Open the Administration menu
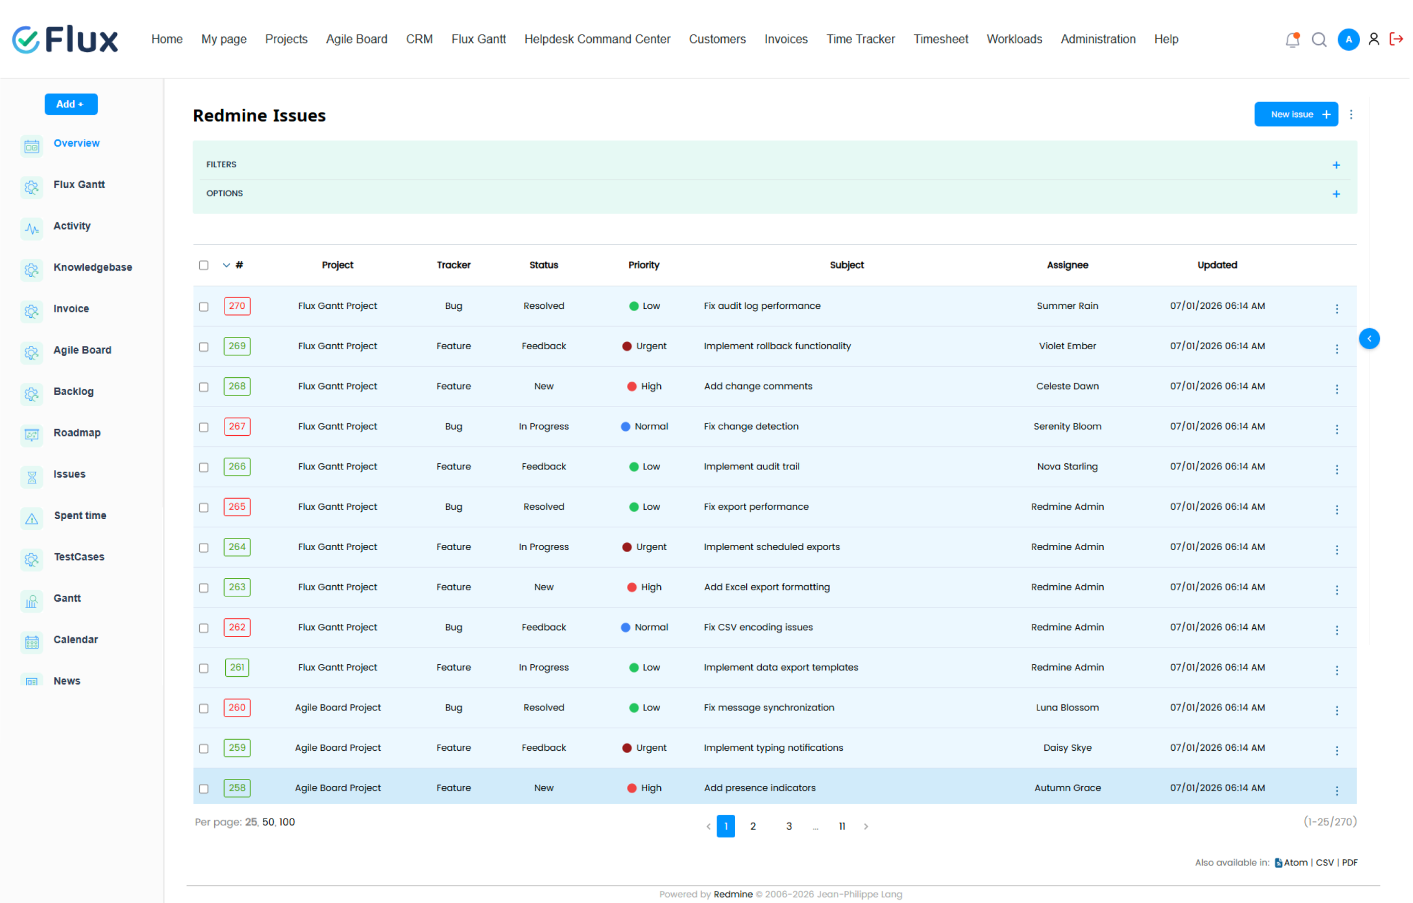 coord(1097,39)
